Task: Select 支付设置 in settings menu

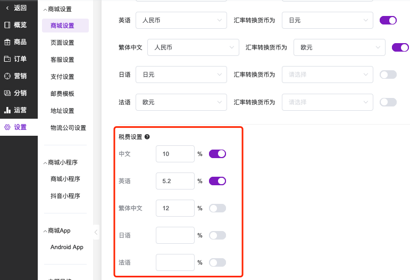Action: [62, 77]
